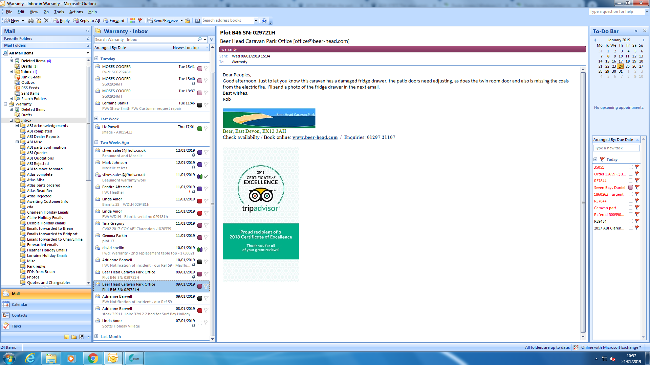Open the Send/Receive dropdown arrow
The image size is (650, 365).
[181, 21]
